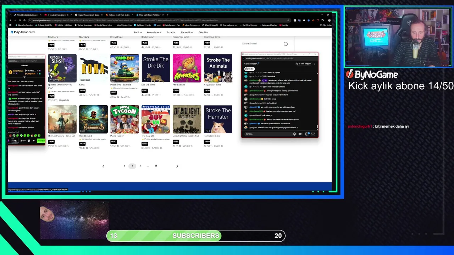The height and width of the screenshot is (255, 454).
Task: Click the current page 3 indicator
Action: point(132,166)
